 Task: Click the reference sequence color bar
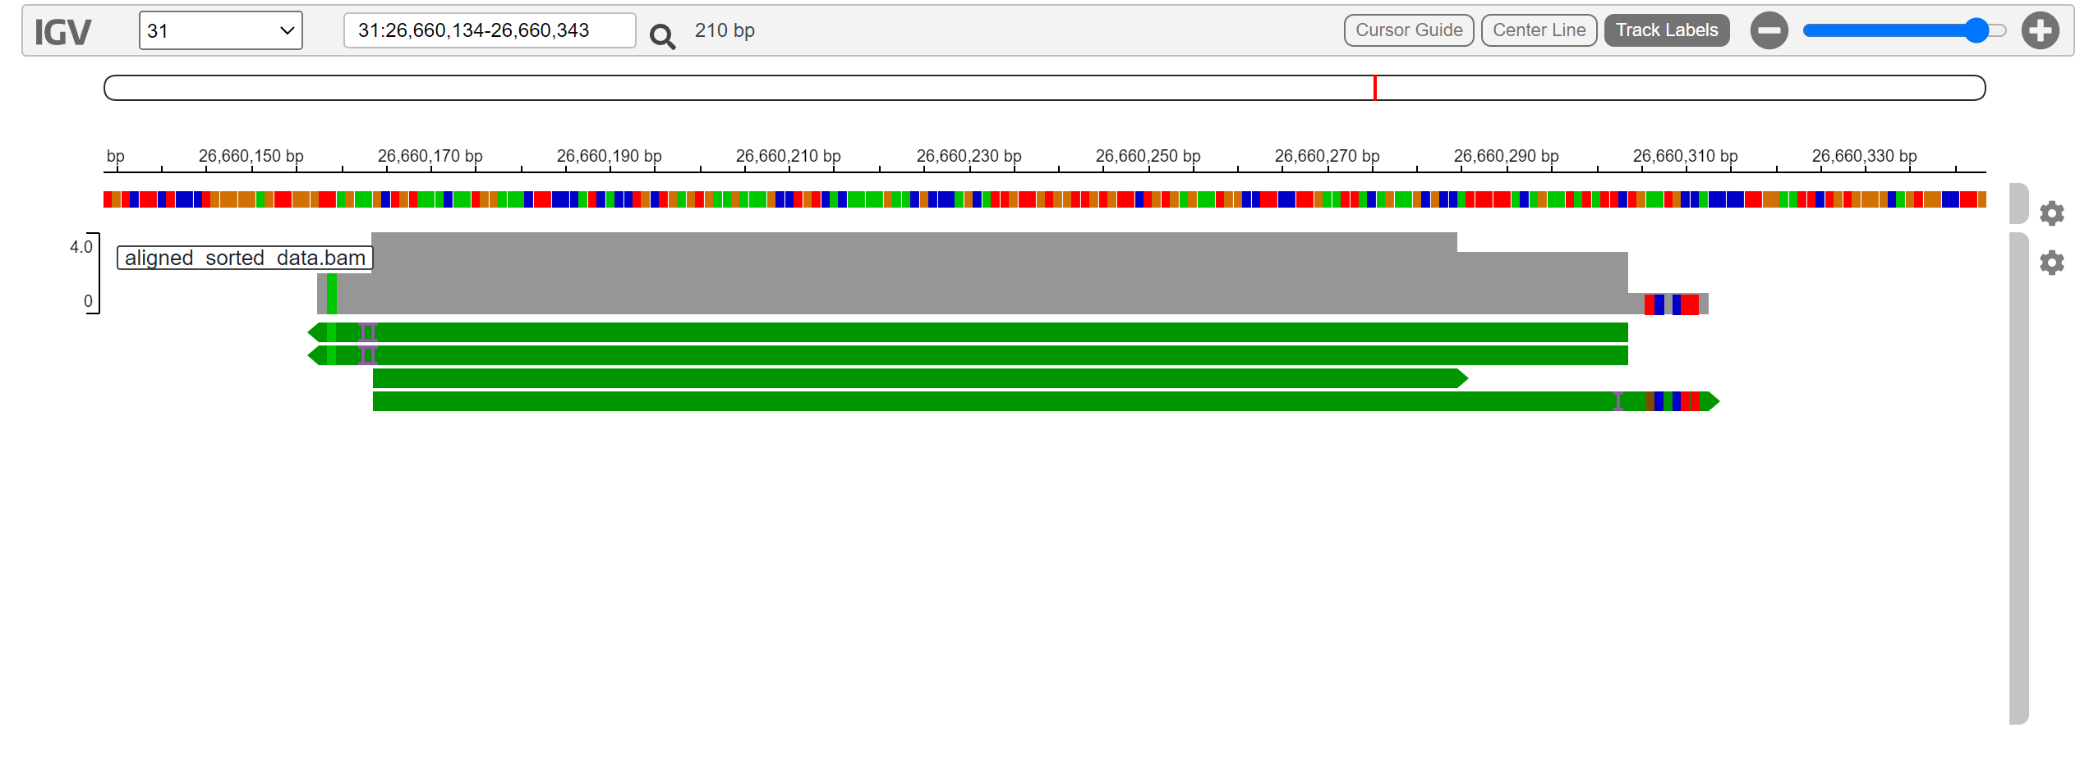click(1044, 199)
